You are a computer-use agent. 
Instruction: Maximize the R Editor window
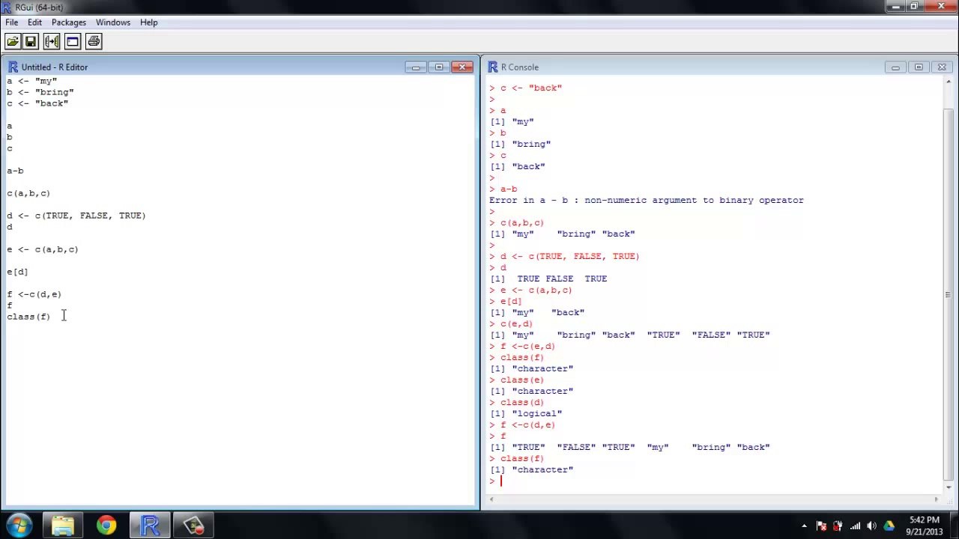coord(439,67)
